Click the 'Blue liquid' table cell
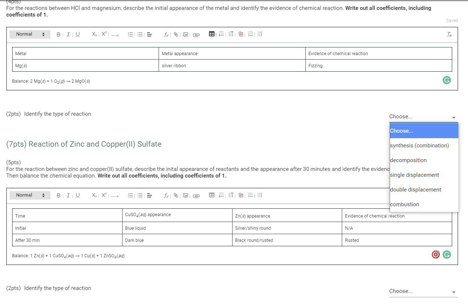Image resolution: width=468 pixels, height=308 pixels. pos(177,228)
